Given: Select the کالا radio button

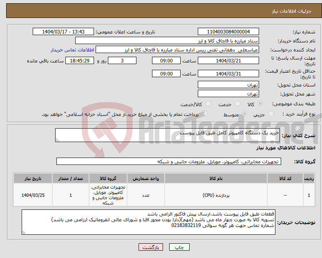Looking at the screenshot, I should tap(260, 104).
